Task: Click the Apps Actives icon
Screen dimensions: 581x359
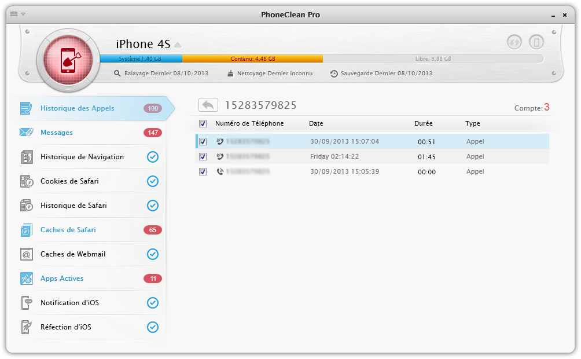Action: point(26,279)
